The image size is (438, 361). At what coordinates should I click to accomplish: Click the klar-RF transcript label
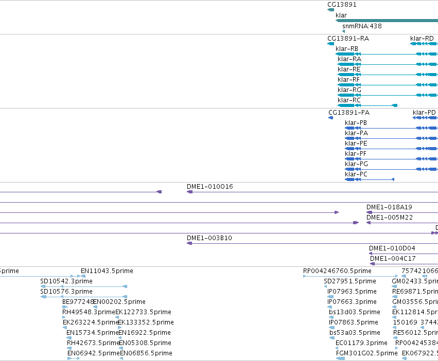coord(348,80)
